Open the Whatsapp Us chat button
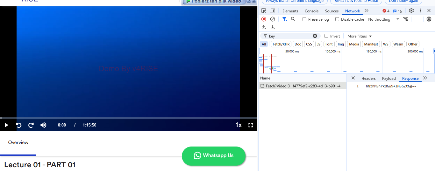This screenshot has width=435, height=171. 214,156
